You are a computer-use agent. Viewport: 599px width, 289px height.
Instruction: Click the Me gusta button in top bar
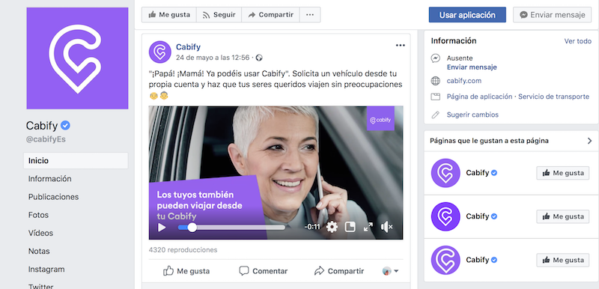[x=169, y=15]
